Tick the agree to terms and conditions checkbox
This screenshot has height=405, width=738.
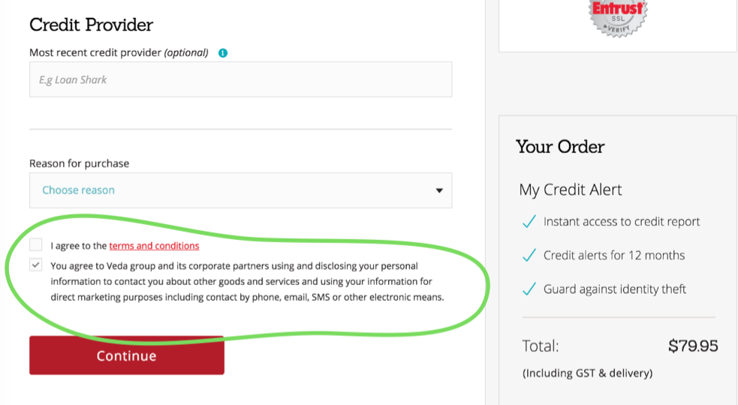(x=36, y=244)
